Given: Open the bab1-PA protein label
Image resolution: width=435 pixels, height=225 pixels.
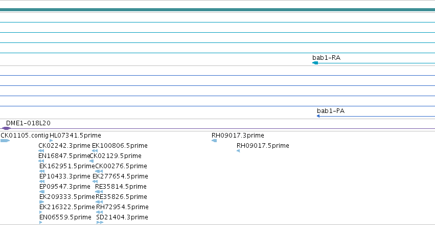Looking at the screenshot, I should (331, 110).
